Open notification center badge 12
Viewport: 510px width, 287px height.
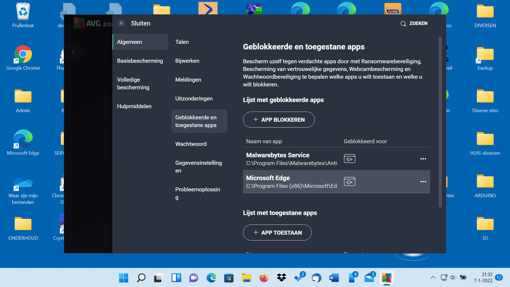click(499, 277)
